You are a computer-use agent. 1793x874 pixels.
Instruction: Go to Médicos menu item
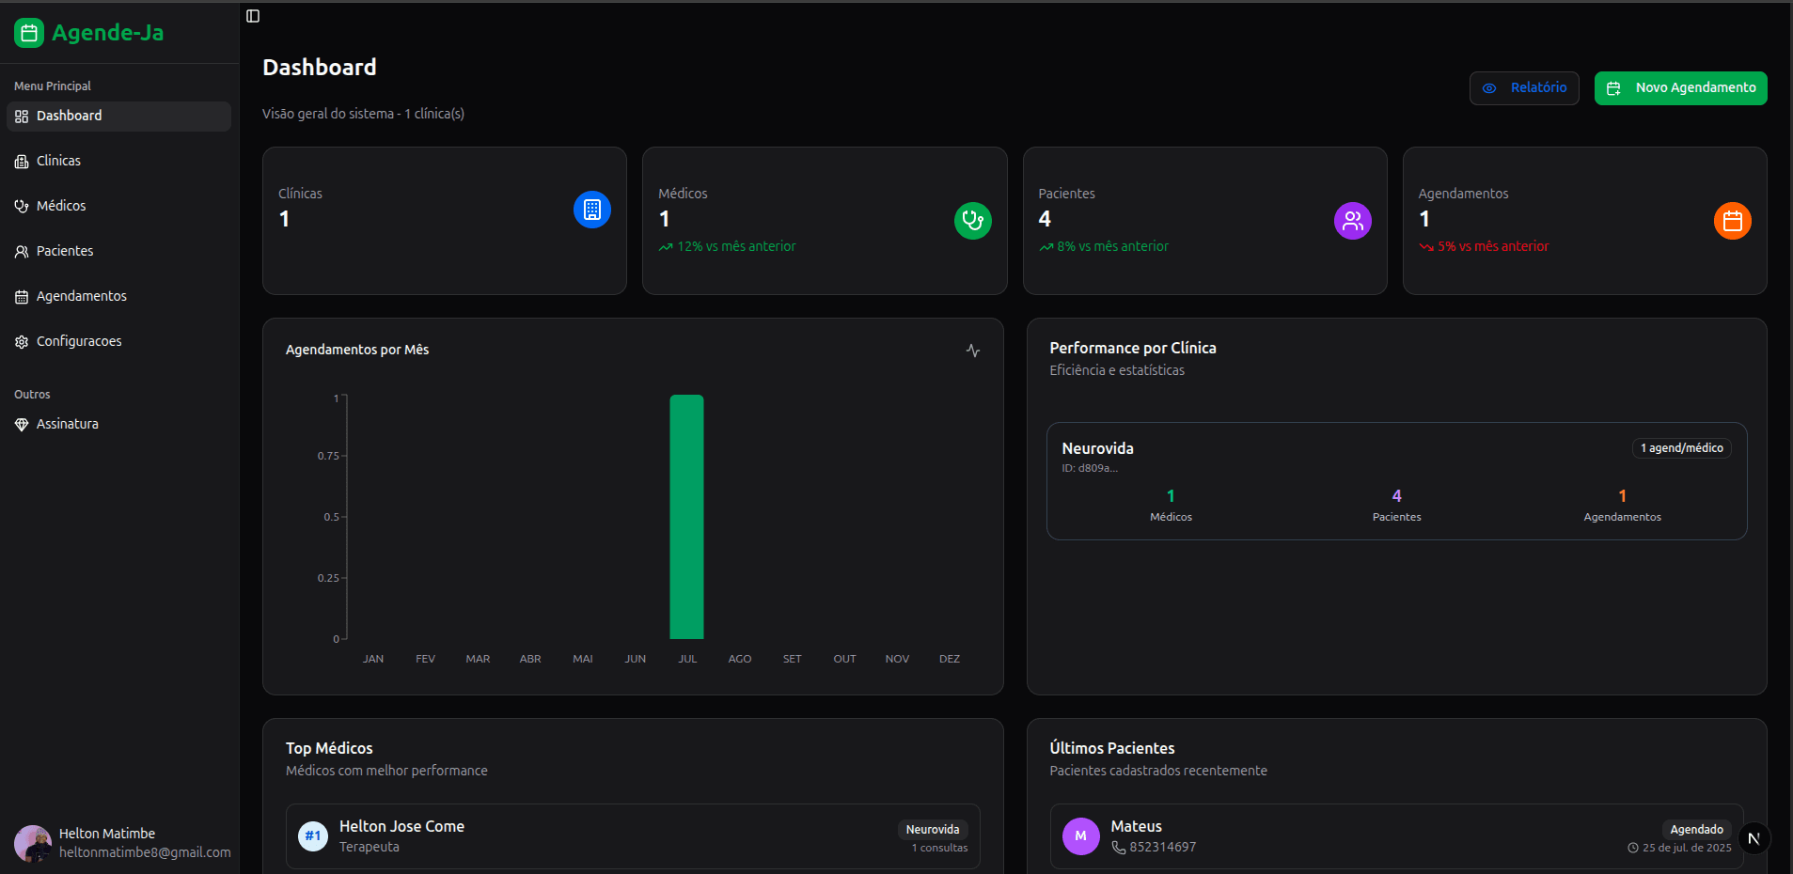61,206
